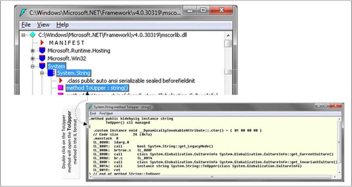Image resolution: width=352 pixels, height=187 pixels.
Task: Collapse the mscorlib.dll root node
Action: pyautogui.click(x=23, y=35)
